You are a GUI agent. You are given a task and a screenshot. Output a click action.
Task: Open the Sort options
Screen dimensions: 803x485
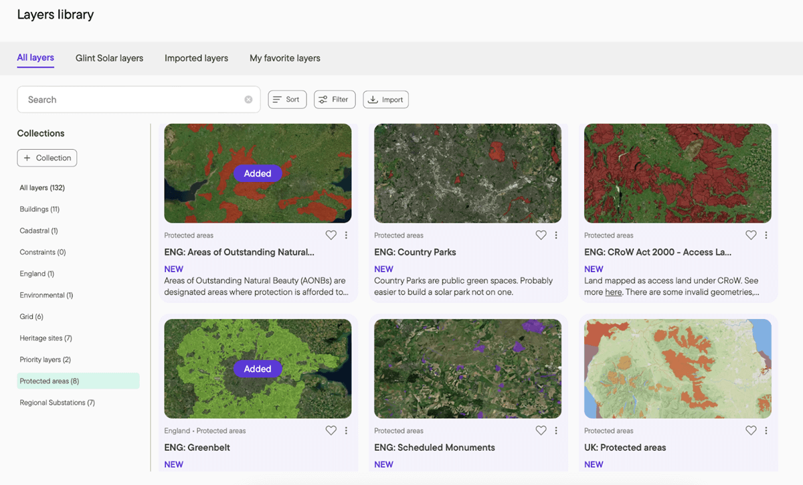point(287,100)
